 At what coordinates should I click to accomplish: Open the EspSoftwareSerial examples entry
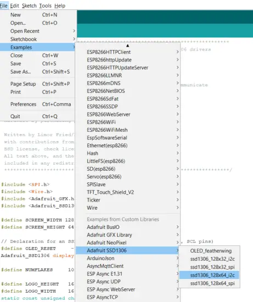128,138
